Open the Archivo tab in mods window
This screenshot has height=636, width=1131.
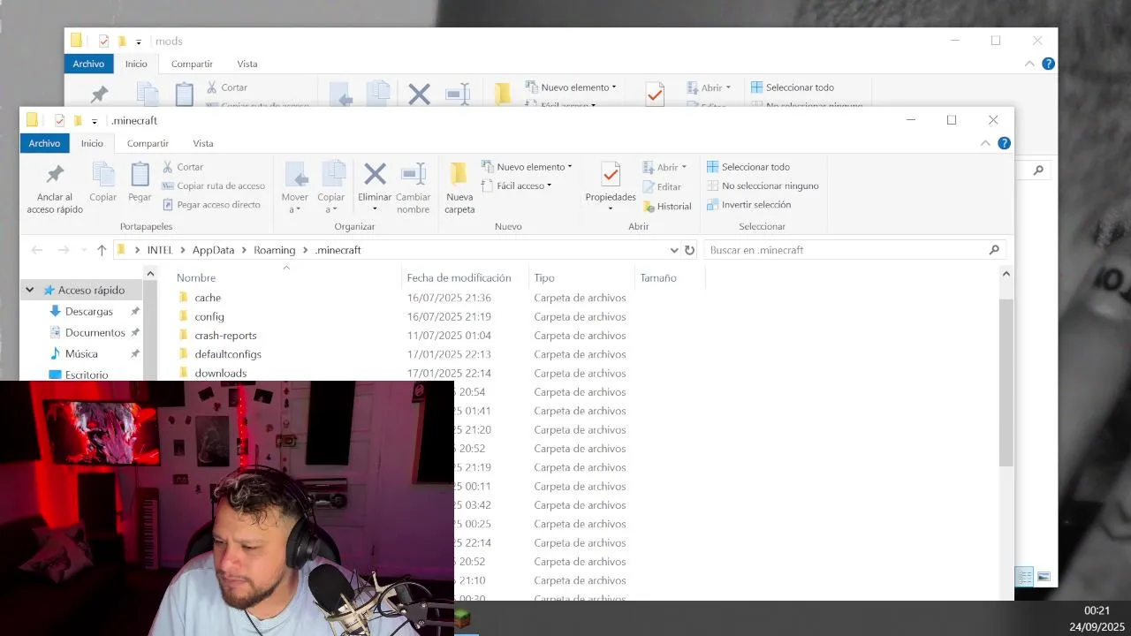pos(88,64)
